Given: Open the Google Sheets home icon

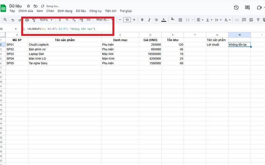Looking at the screenshot, I should pos(3,8).
